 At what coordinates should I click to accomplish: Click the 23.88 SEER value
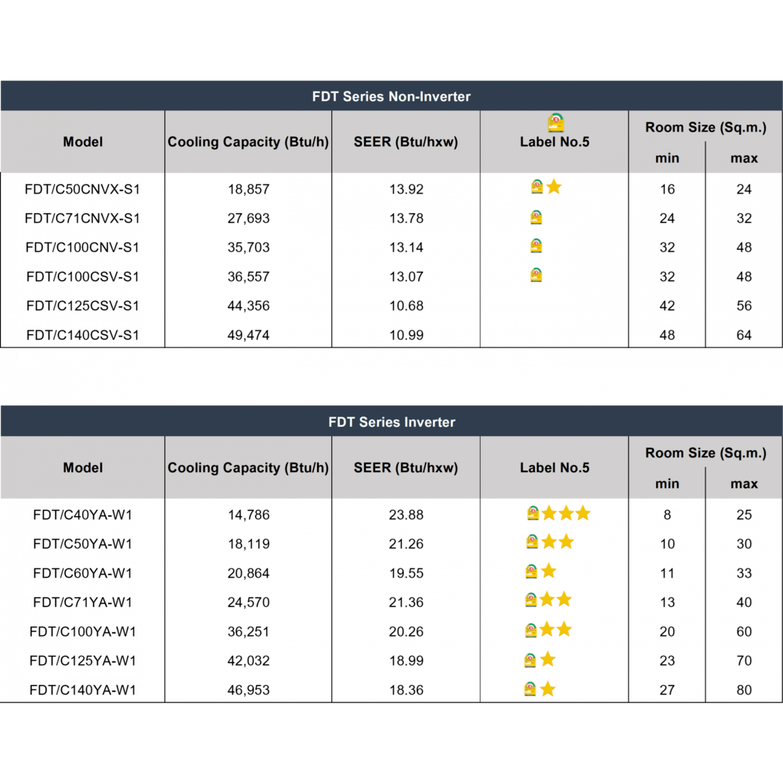(406, 514)
